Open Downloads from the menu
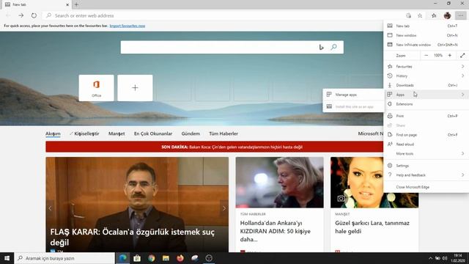The height and width of the screenshot is (264, 469). 426,85
